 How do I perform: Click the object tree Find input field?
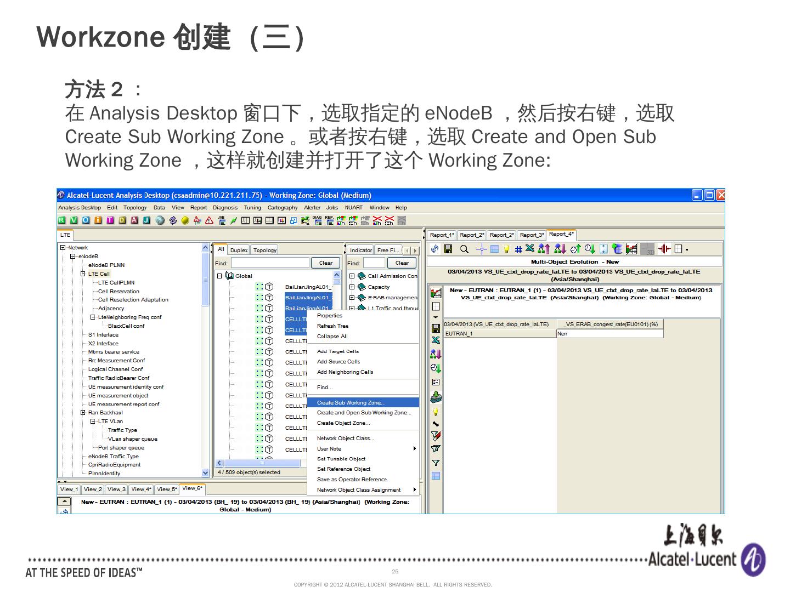(x=270, y=263)
